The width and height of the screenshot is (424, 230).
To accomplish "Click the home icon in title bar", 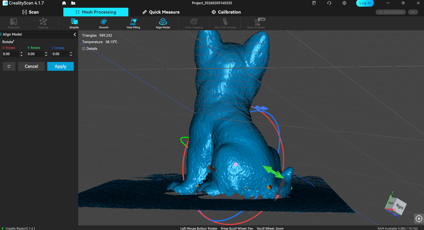I will 64,3.
